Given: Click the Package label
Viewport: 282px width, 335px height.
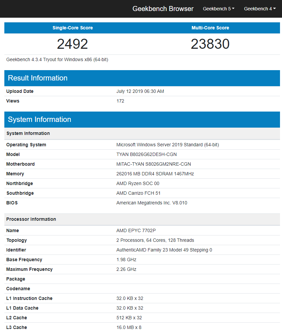Looking at the screenshot, I should click(16, 279).
